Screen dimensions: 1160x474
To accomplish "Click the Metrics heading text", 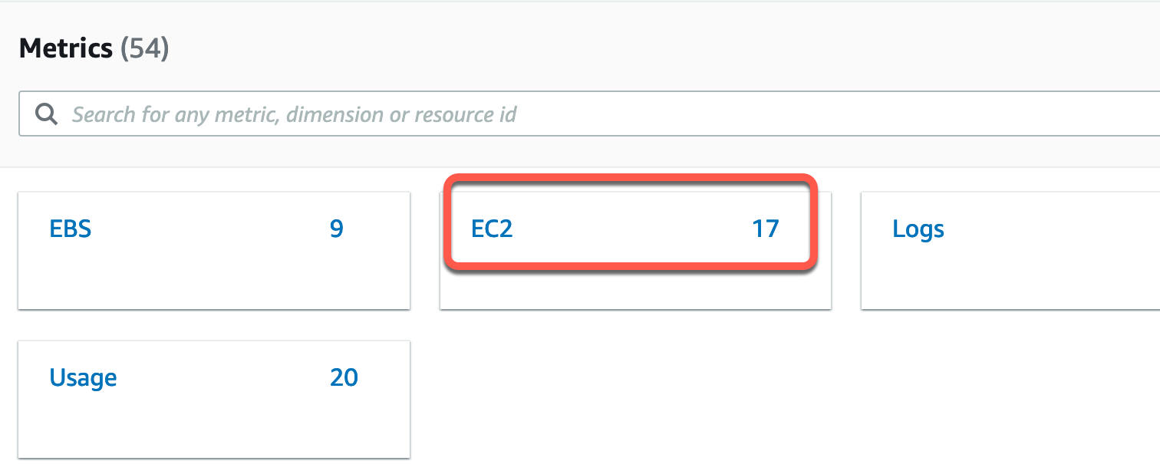I will [x=66, y=49].
